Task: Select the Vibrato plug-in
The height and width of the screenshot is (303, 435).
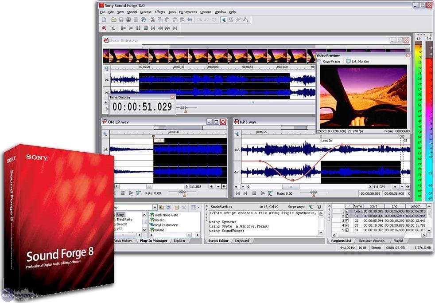Action: click(157, 220)
